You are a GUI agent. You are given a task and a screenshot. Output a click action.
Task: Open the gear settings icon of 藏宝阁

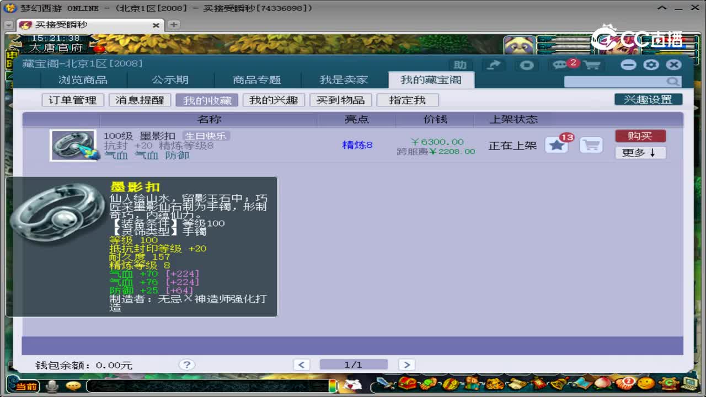651,65
